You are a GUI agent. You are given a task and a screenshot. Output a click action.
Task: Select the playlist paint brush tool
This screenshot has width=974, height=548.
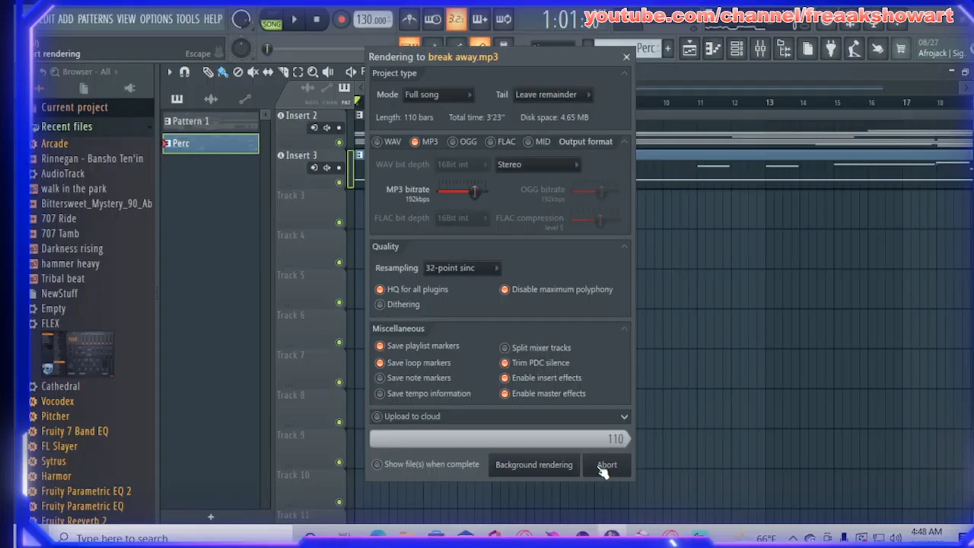click(222, 72)
